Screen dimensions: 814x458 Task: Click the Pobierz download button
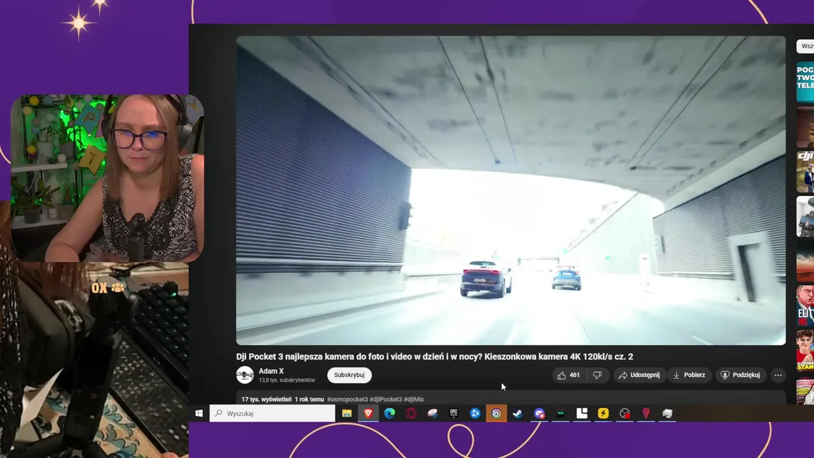pos(689,375)
